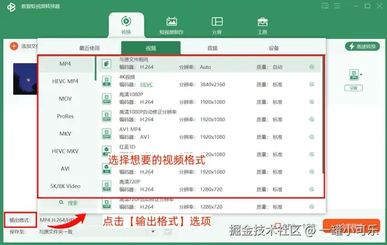Open settings gear for 高清1080P自动修正分辨率 preset

pyautogui.click(x=312, y=119)
